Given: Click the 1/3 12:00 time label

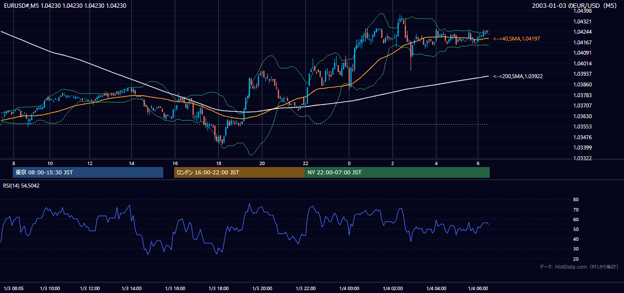Looking at the screenshot, I should [x=90, y=289].
